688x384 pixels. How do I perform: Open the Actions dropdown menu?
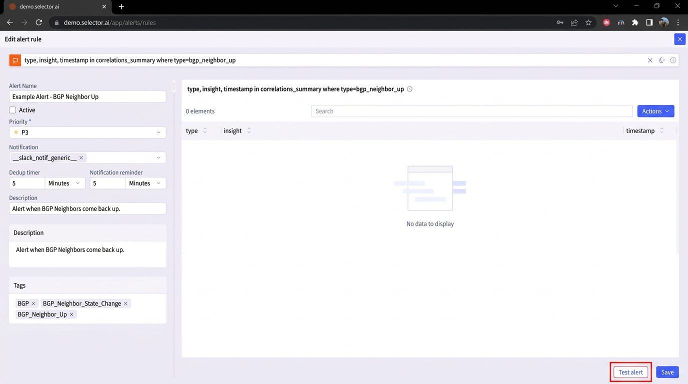point(655,111)
